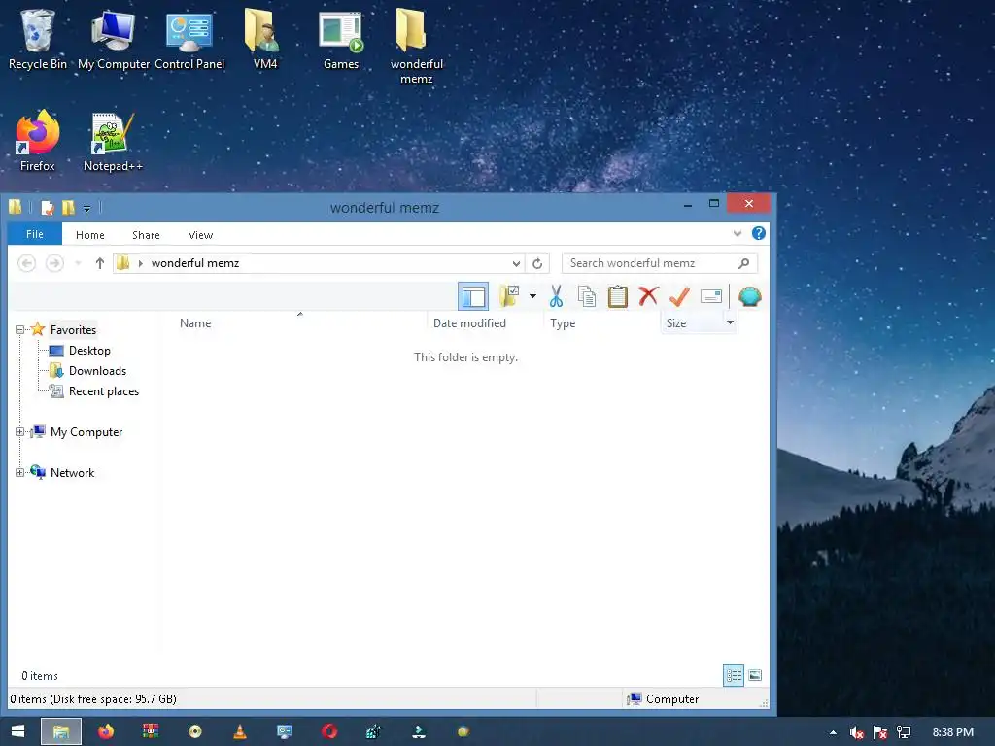This screenshot has width=995, height=746.
Task: Click the Search wonderful memz field
Action: [660, 263]
